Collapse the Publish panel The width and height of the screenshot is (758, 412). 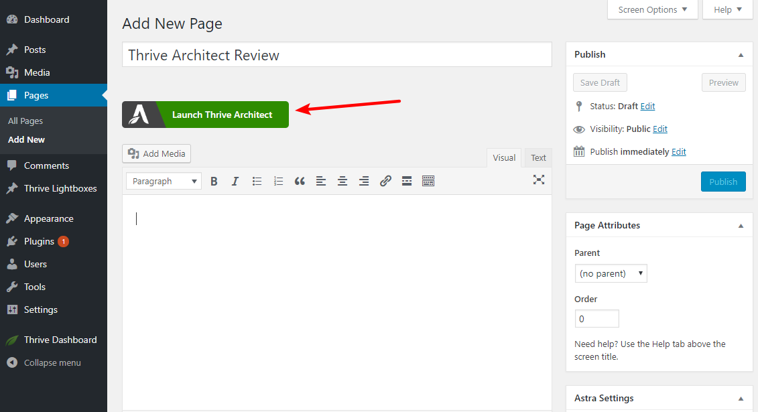coord(741,55)
